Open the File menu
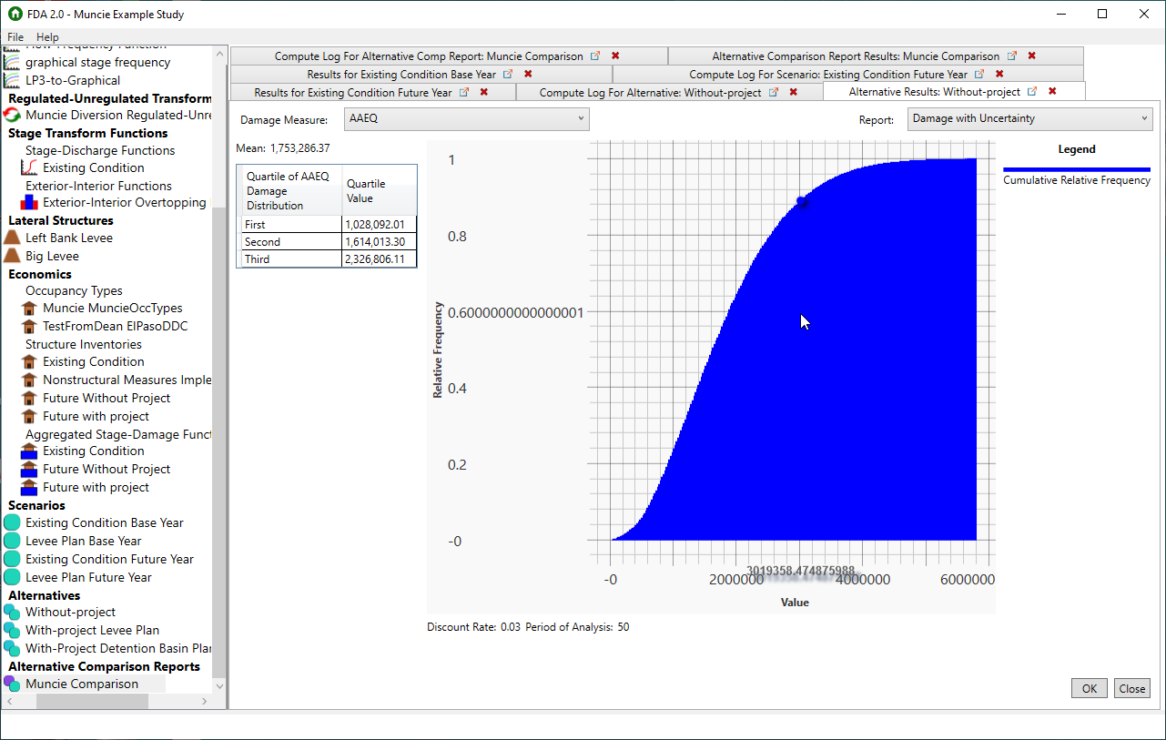 pyautogui.click(x=15, y=37)
